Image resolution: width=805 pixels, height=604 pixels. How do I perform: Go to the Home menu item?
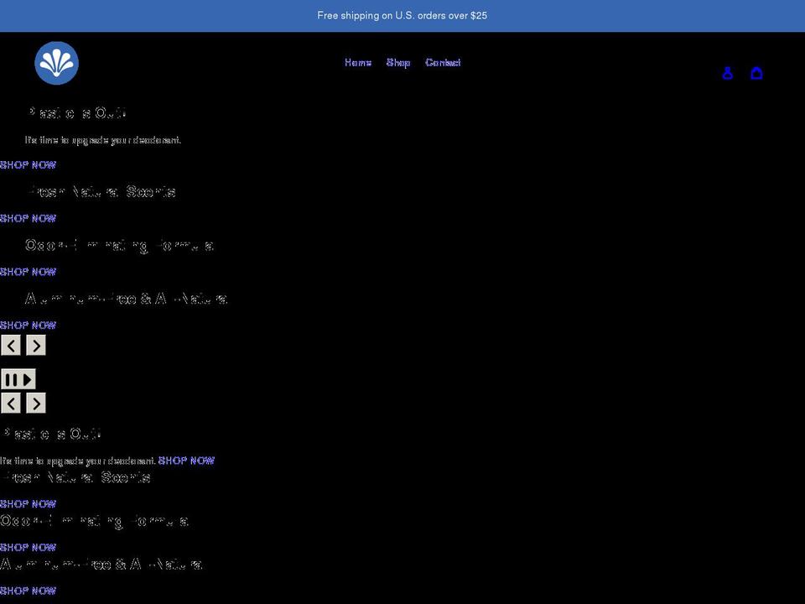[358, 63]
